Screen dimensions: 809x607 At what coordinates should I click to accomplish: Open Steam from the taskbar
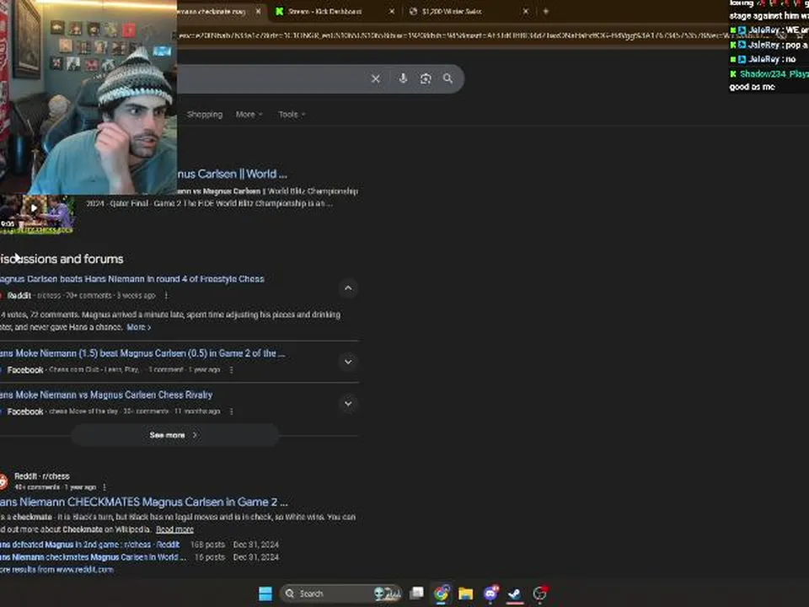[x=514, y=594]
